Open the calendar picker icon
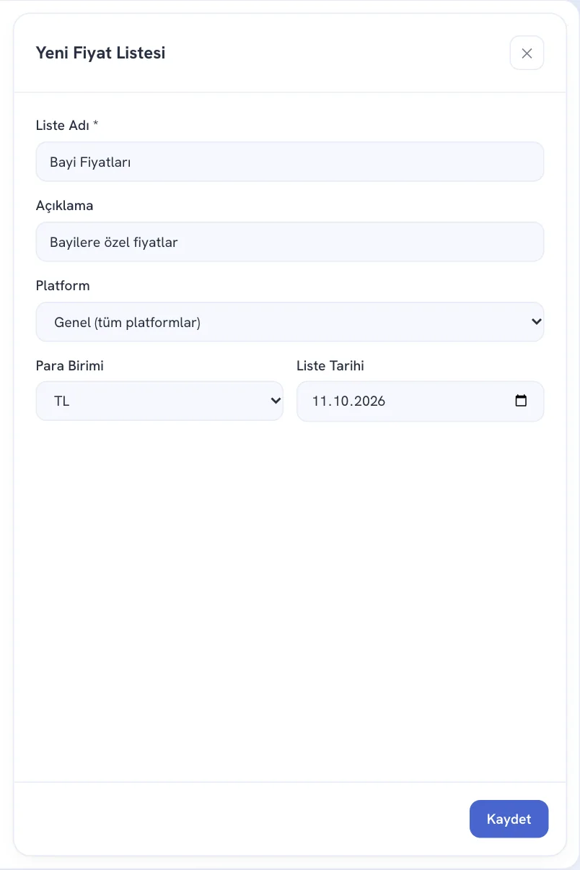The image size is (580, 870). 521,401
